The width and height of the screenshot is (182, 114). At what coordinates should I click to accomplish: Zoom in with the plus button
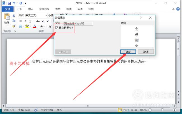[174, 110]
